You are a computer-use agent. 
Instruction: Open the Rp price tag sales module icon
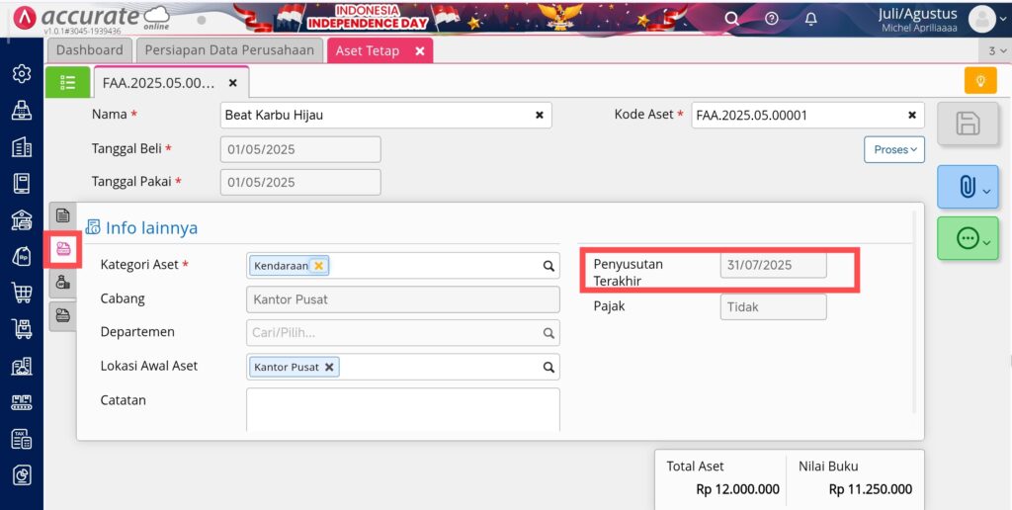22,257
